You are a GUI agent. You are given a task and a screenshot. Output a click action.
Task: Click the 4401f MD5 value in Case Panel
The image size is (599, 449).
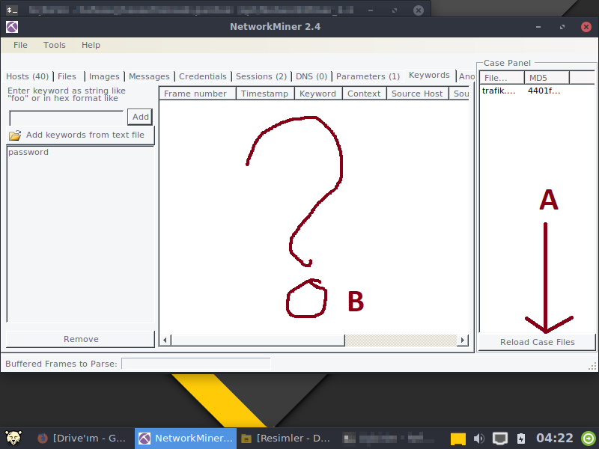pyautogui.click(x=544, y=91)
